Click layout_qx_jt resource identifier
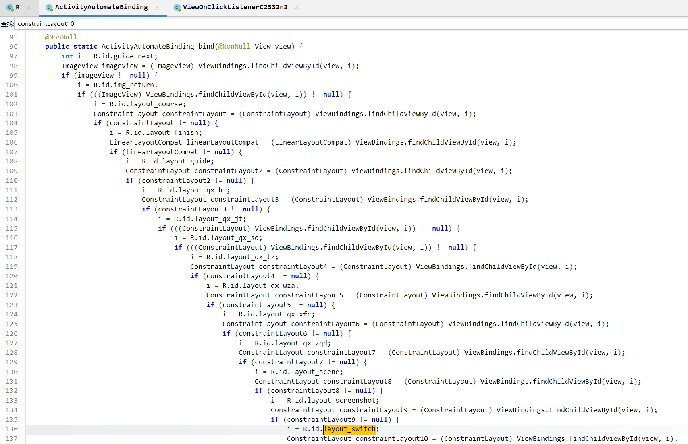The image size is (688, 444). [218, 219]
